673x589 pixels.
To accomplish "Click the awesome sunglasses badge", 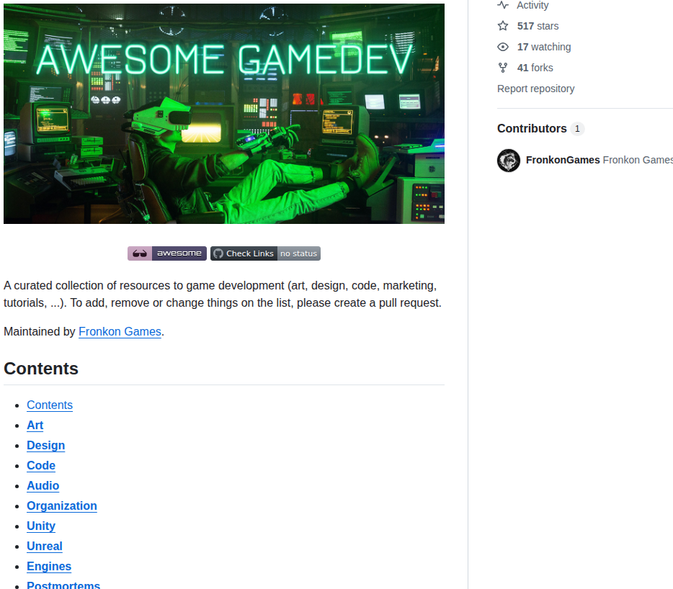I will click(167, 253).
